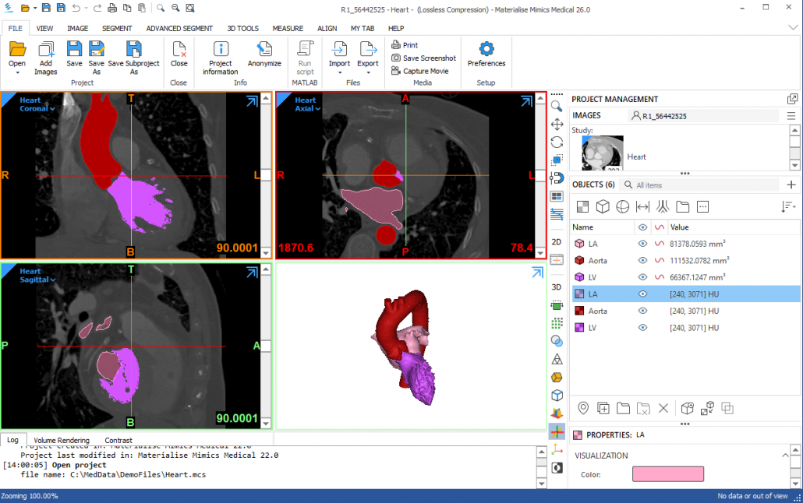
Task: Hide the LA 3D part (81378 mm³)
Action: click(642, 244)
